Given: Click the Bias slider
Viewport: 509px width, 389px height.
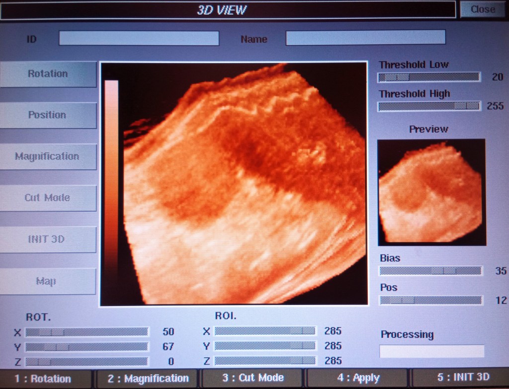Looking at the screenshot, I should click(430, 271).
